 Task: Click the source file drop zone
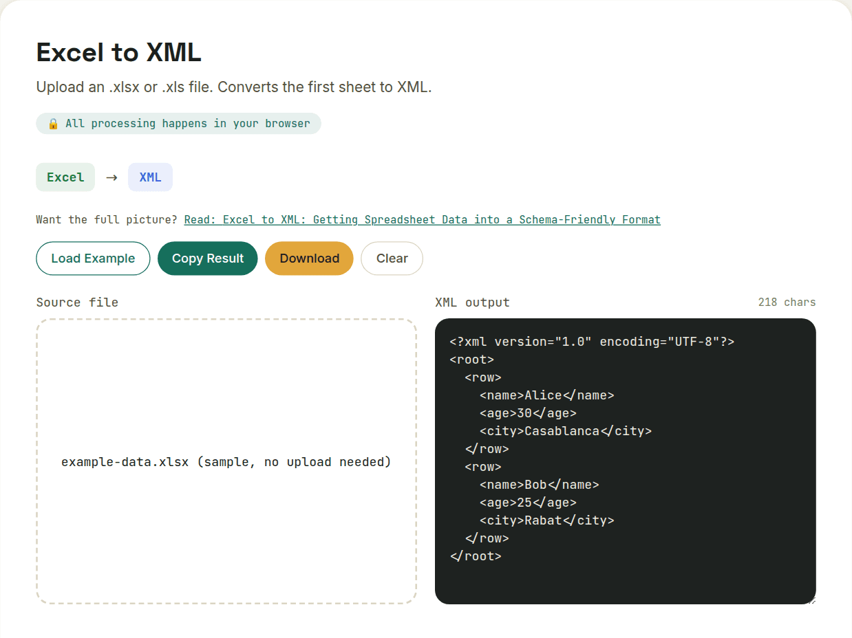[x=226, y=461]
